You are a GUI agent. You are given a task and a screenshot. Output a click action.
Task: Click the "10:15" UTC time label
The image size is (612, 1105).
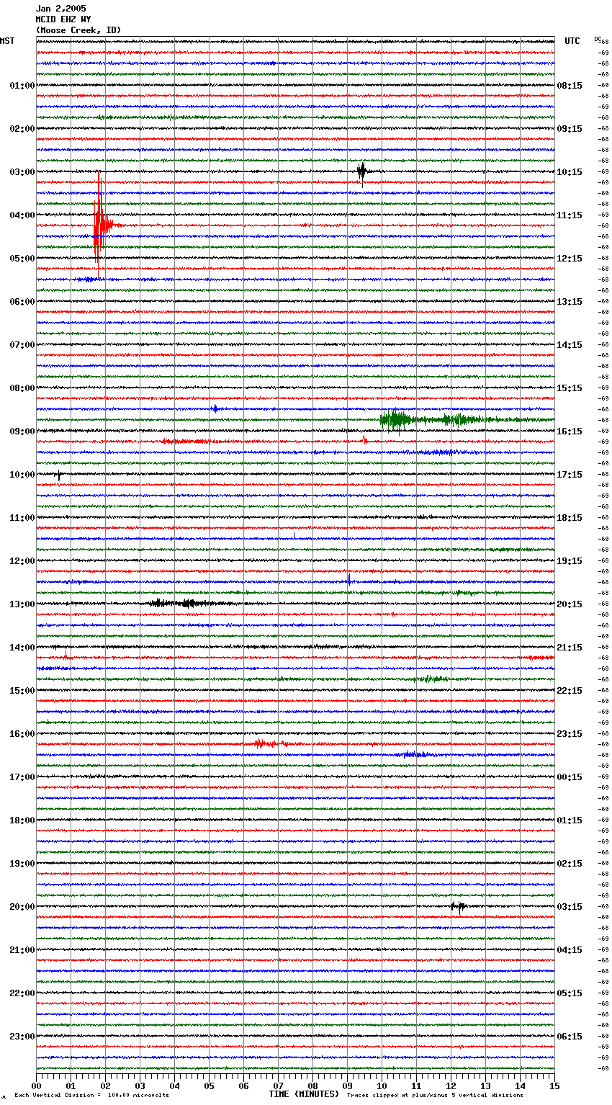coord(570,172)
